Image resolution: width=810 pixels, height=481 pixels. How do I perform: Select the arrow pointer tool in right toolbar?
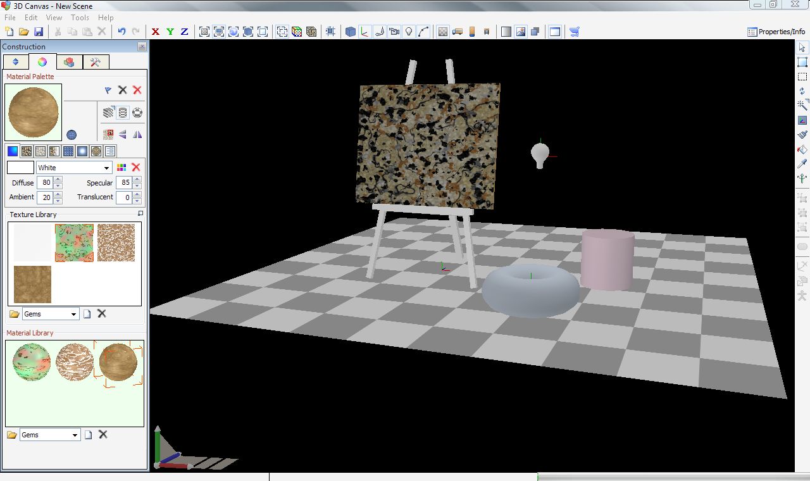[802, 47]
